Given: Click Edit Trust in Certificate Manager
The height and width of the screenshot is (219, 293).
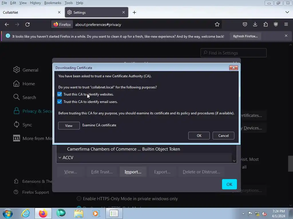Looking at the screenshot, I should coord(102,172).
